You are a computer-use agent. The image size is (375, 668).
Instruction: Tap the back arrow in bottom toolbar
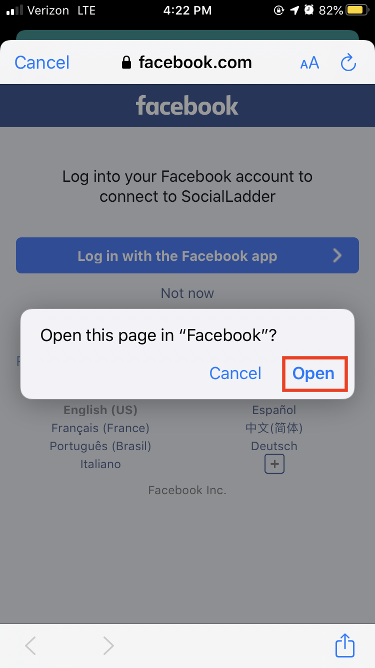(30, 645)
